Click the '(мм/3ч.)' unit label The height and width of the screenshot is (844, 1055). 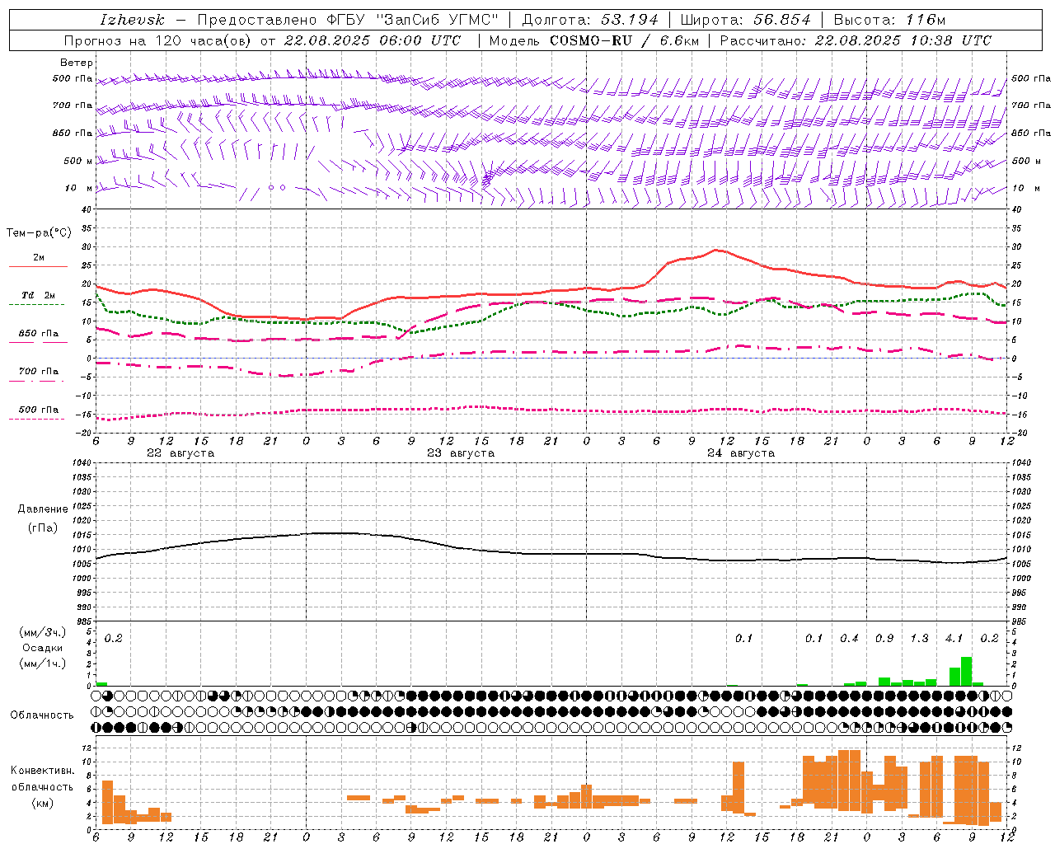[x=42, y=632]
